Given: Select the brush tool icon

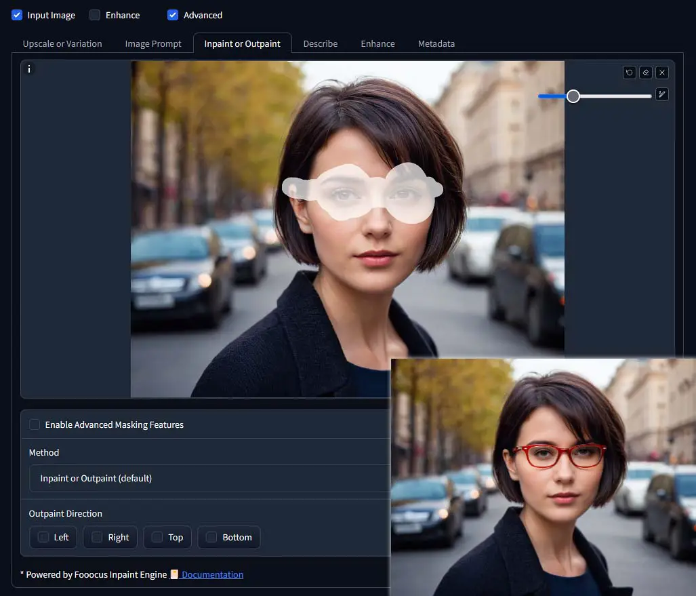Looking at the screenshot, I should [662, 94].
